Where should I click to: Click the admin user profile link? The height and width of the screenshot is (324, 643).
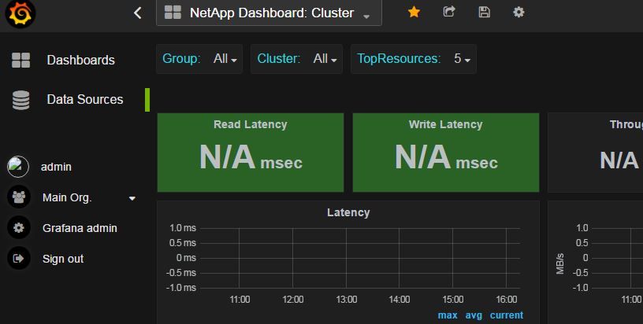(x=56, y=167)
